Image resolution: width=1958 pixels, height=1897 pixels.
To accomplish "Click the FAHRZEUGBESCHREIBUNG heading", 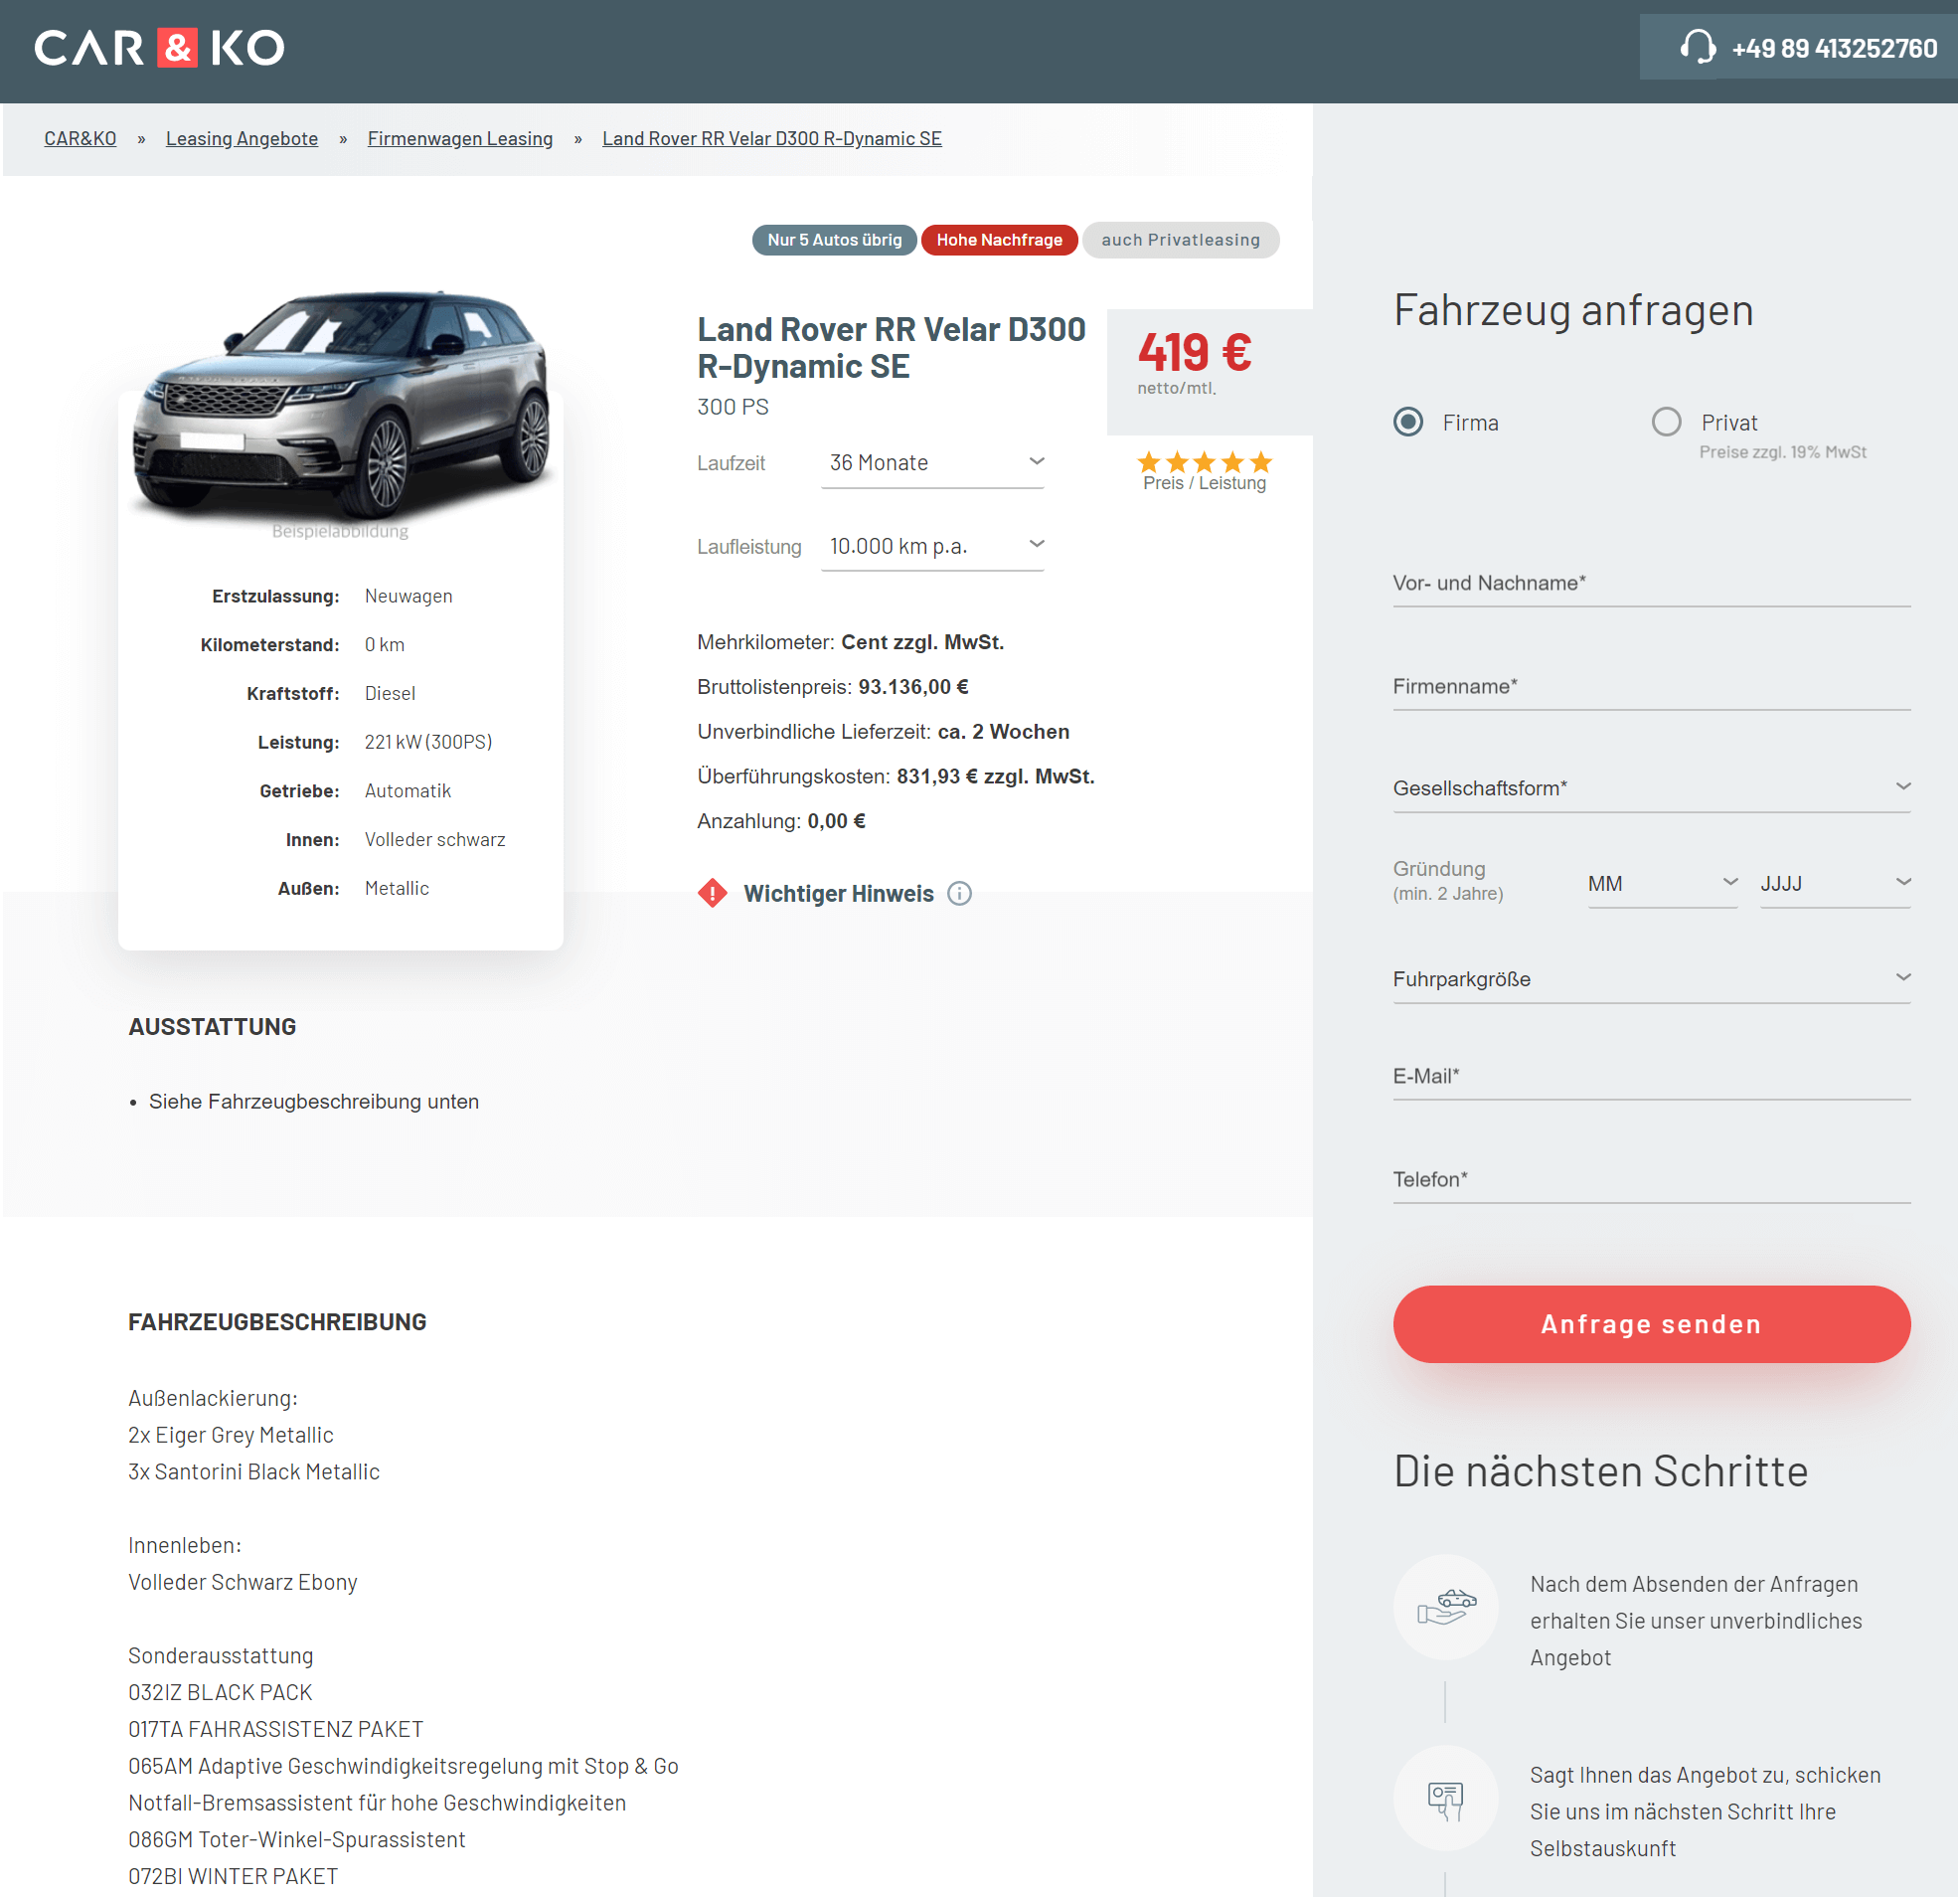I will [x=276, y=1321].
